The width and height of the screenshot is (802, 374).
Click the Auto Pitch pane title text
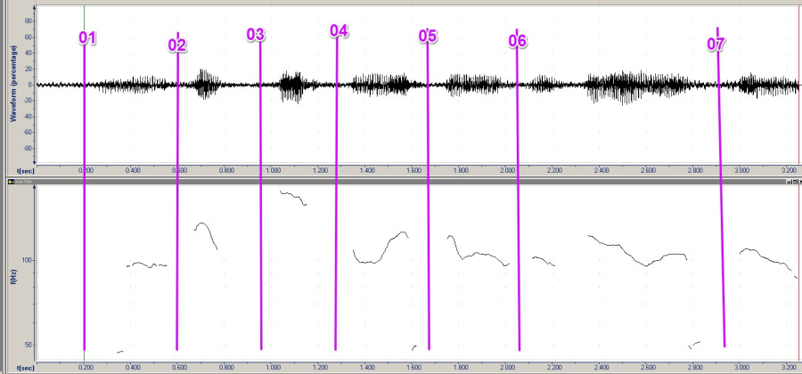click(x=23, y=182)
